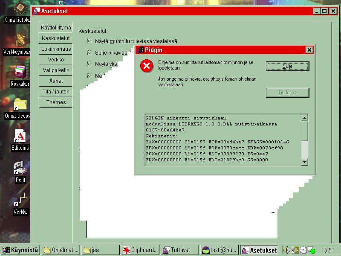Open the Roskakori recycle bin icon
The image size is (341, 256).
click(x=20, y=72)
